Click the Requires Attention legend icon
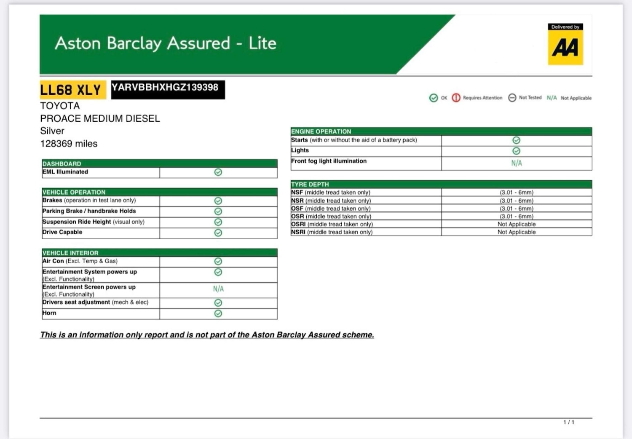632x439 pixels. [456, 98]
